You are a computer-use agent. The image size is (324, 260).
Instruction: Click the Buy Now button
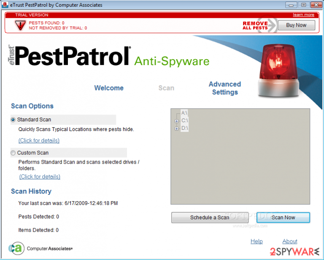pos(296,25)
